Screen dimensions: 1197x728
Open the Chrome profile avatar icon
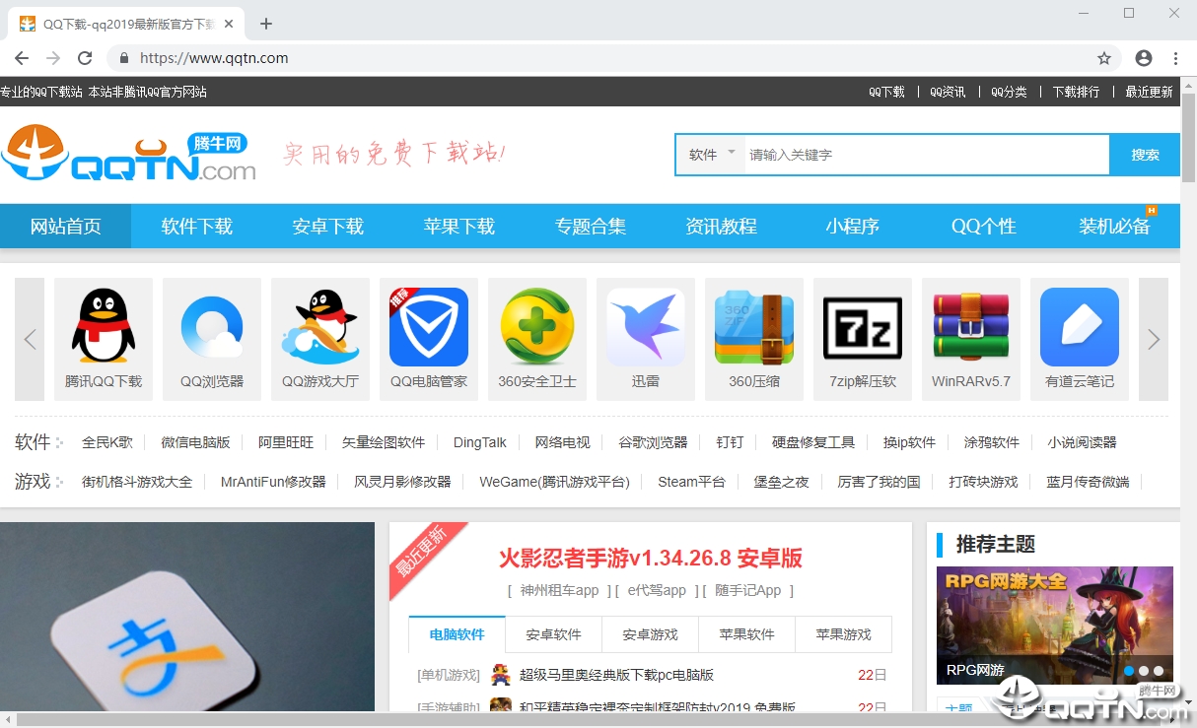pyautogui.click(x=1144, y=58)
